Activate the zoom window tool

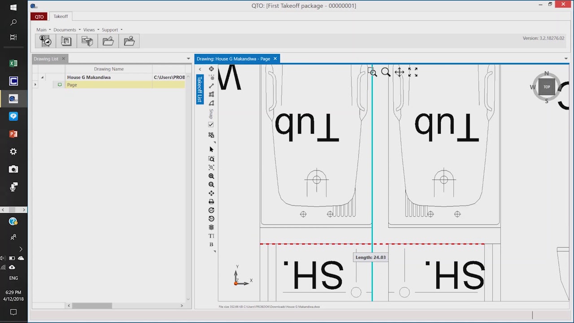click(211, 159)
